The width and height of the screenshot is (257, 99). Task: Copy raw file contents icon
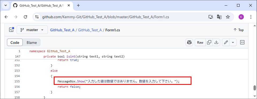(209, 43)
